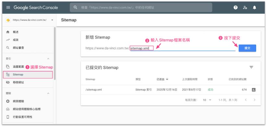Click the crossed-eye icon beside 移除網址
The height and width of the screenshot is (127, 267).
(x=8, y=82)
